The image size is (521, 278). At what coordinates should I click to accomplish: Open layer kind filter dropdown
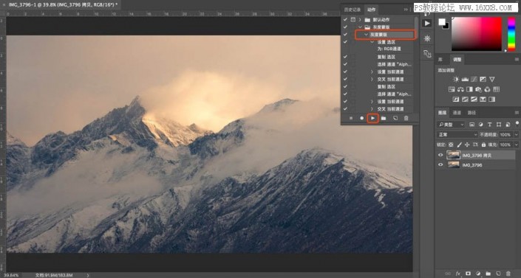[451, 125]
